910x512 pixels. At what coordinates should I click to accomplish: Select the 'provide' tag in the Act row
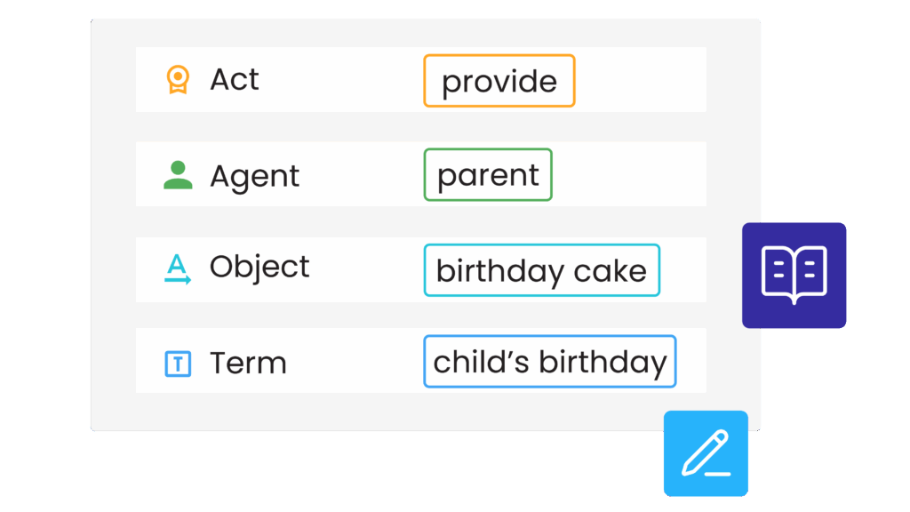499,81
